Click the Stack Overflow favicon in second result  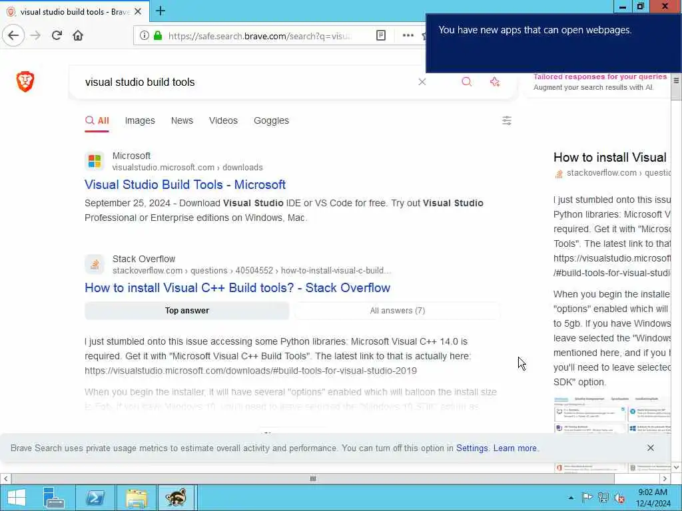95,264
